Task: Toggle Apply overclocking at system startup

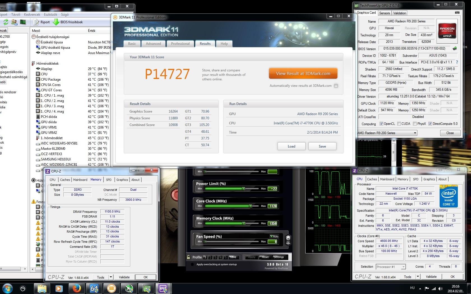Action: pyautogui.click(x=192, y=264)
